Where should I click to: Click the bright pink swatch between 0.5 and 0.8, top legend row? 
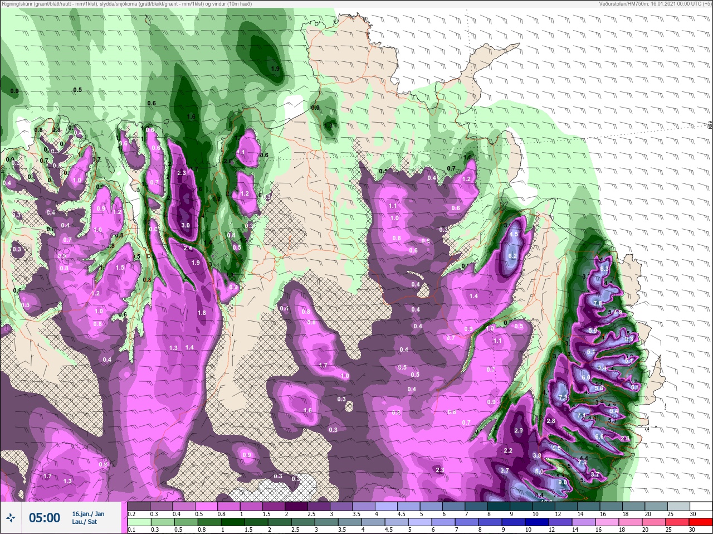(x=206, y=506)
